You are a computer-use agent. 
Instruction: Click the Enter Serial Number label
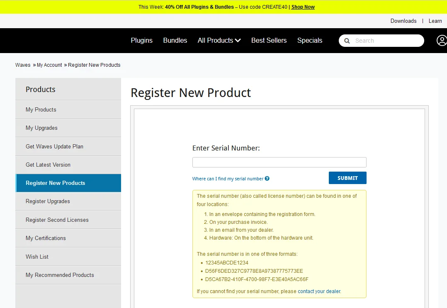[x=226, y=148]
